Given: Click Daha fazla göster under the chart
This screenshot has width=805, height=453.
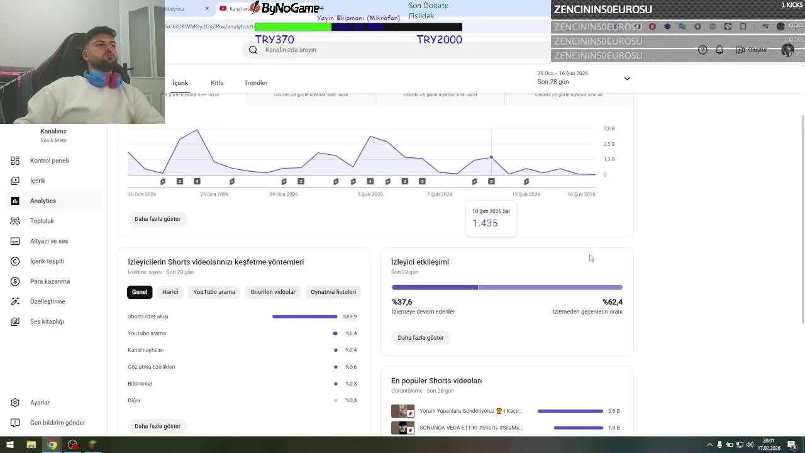Looking at the screenshot, I should coord(157,219).
